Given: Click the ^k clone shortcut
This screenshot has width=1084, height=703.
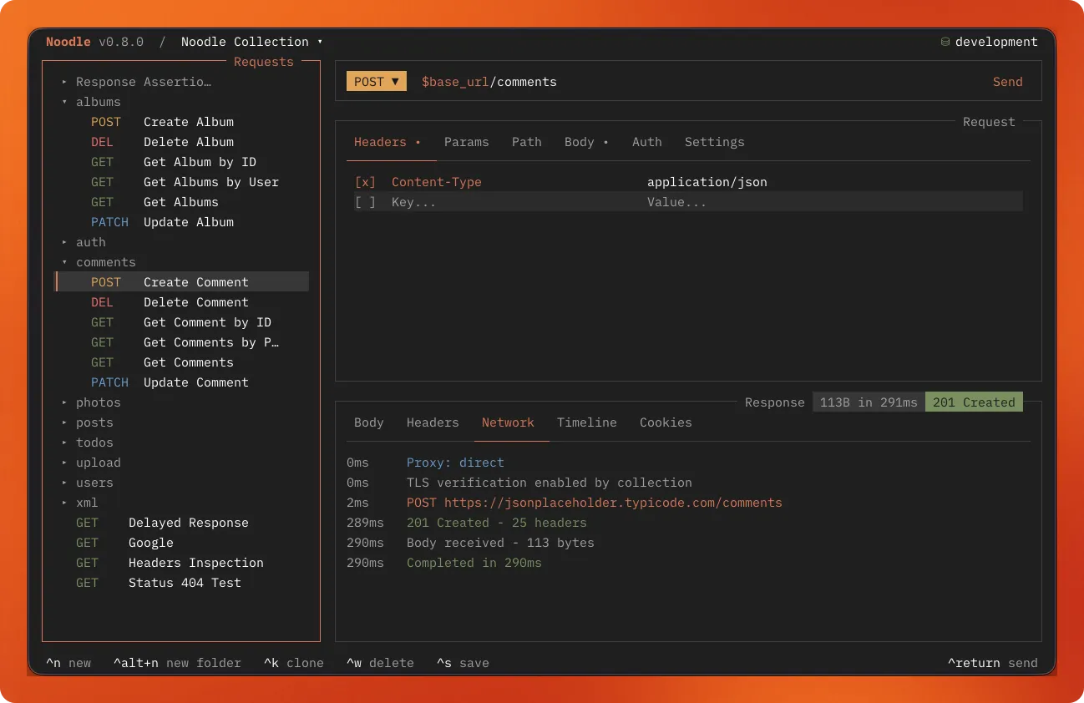Looking at the screenshot, I should pos(294,663).
